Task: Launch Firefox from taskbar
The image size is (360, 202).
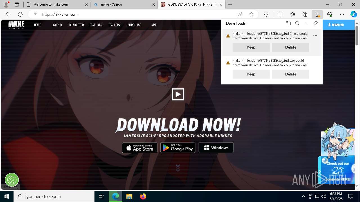Action: (143, 196)
